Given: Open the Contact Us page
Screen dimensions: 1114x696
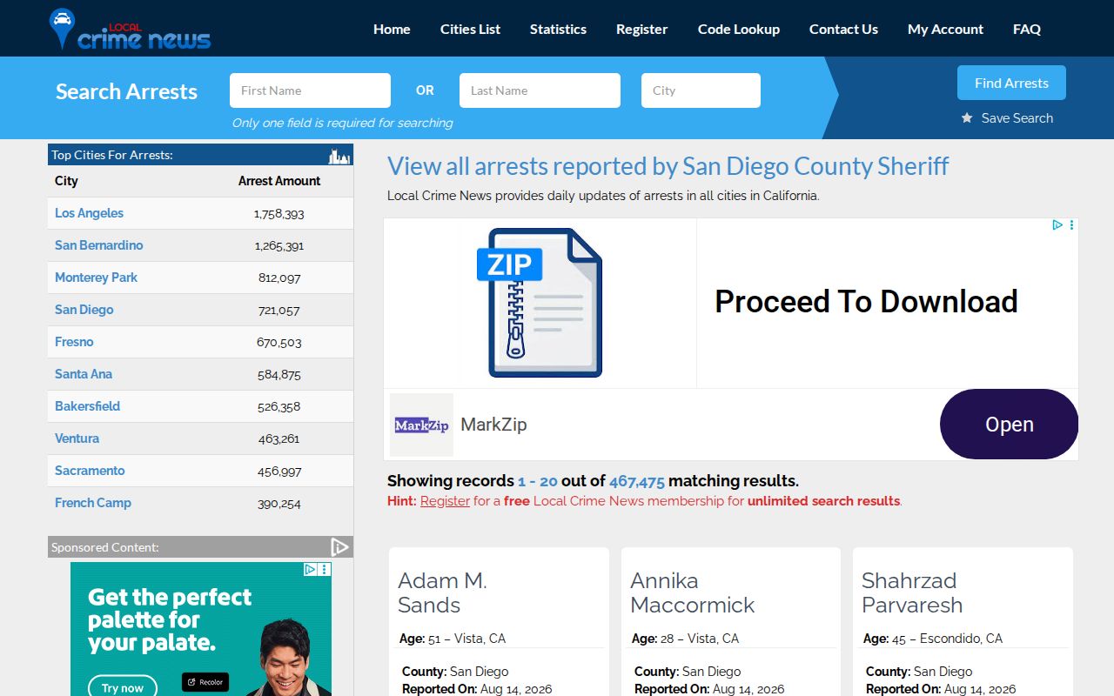Looking at the screenshot, I should click(843, 29).
